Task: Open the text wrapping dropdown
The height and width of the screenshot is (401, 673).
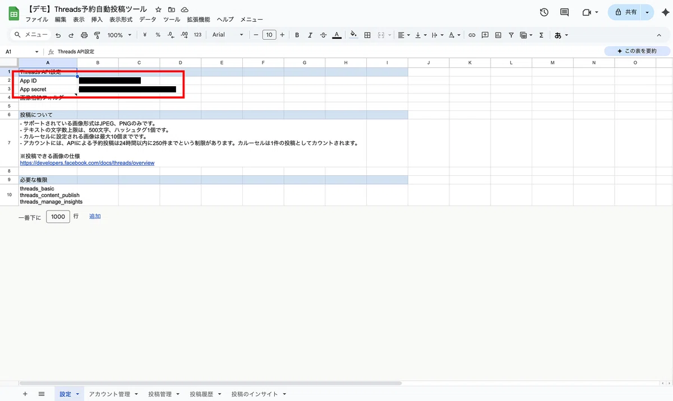Action: tap(437, 35)
